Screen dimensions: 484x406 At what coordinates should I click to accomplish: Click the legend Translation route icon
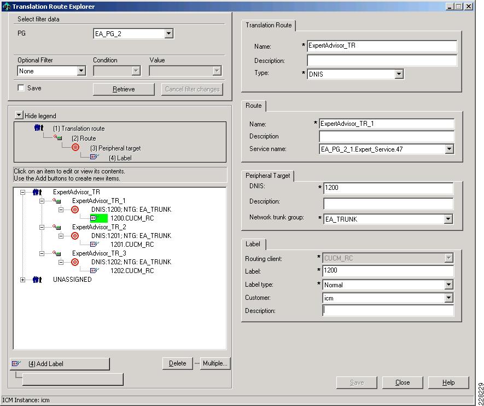click(x=39, y=127)
